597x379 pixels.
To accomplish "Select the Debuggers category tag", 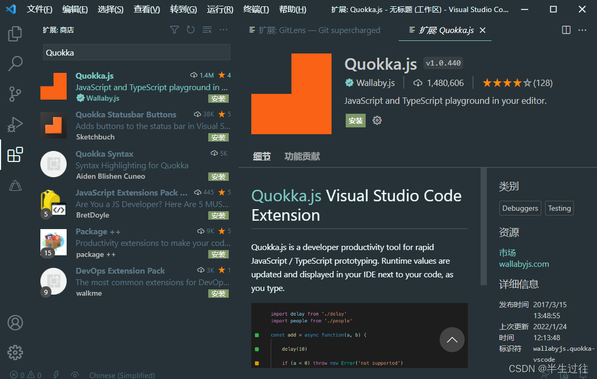I will point(520,208).
